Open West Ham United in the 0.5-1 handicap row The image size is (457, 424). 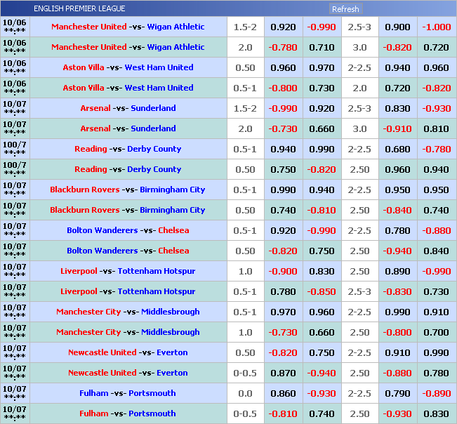159,88
